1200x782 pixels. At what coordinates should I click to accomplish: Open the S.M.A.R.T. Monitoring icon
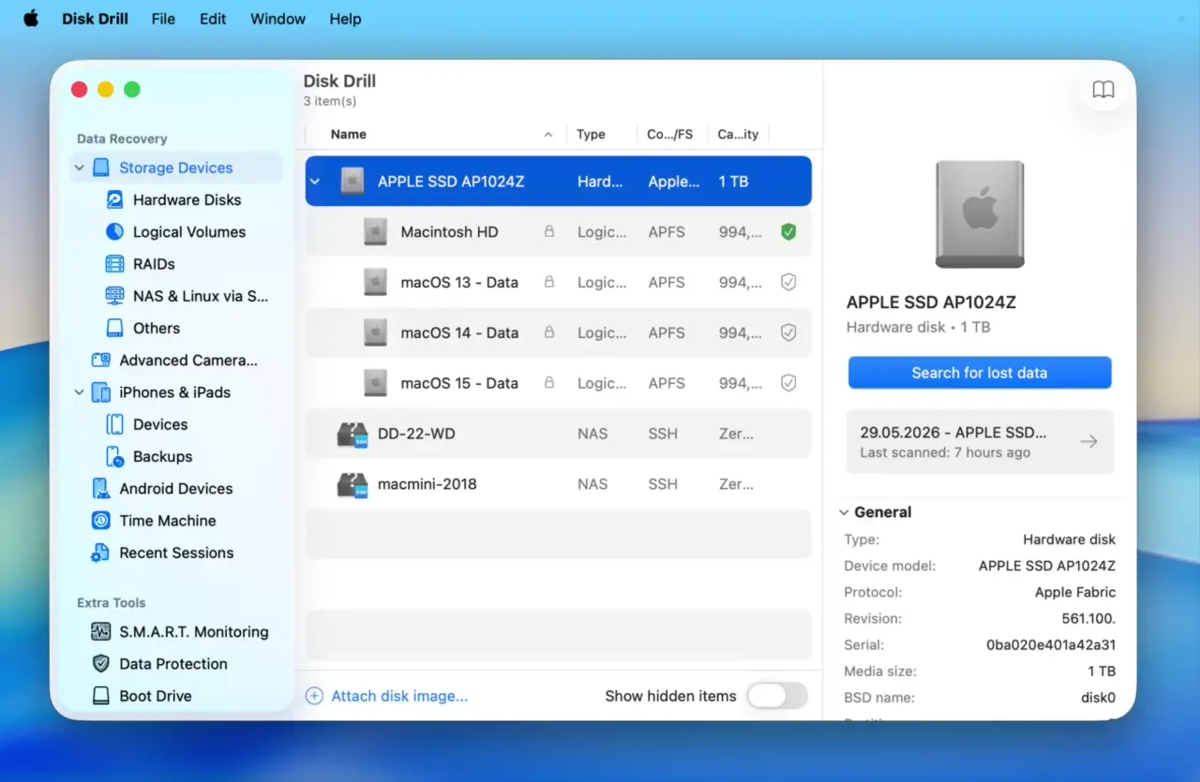pyautogui.click(x=101, y=631)
